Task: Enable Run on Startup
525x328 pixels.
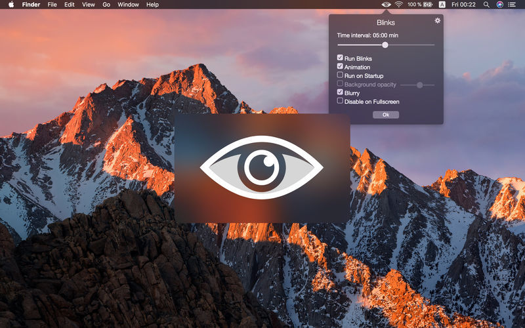Action: [x=340, y=75]
